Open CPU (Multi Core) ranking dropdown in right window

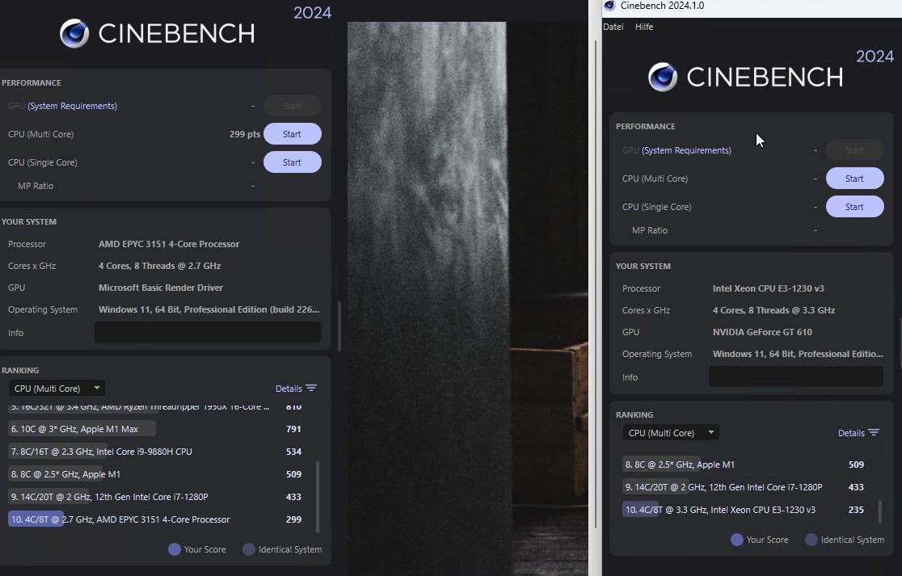click(x=671, y=432)
